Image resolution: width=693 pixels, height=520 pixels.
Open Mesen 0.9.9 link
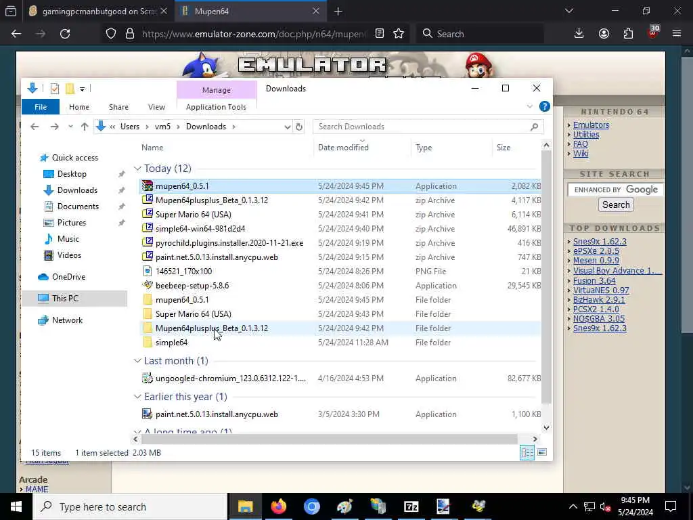click(596, 261)
